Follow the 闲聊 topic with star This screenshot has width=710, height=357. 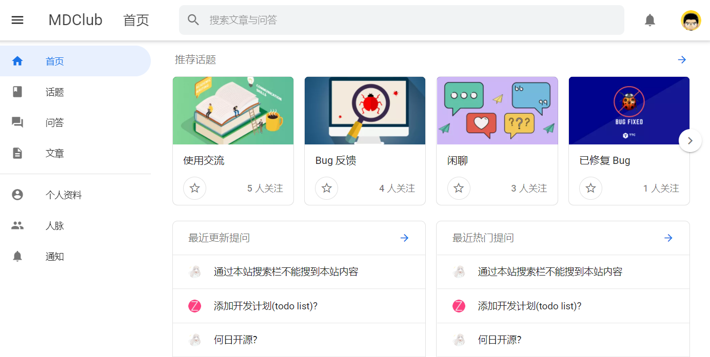[x=459, y=188]
